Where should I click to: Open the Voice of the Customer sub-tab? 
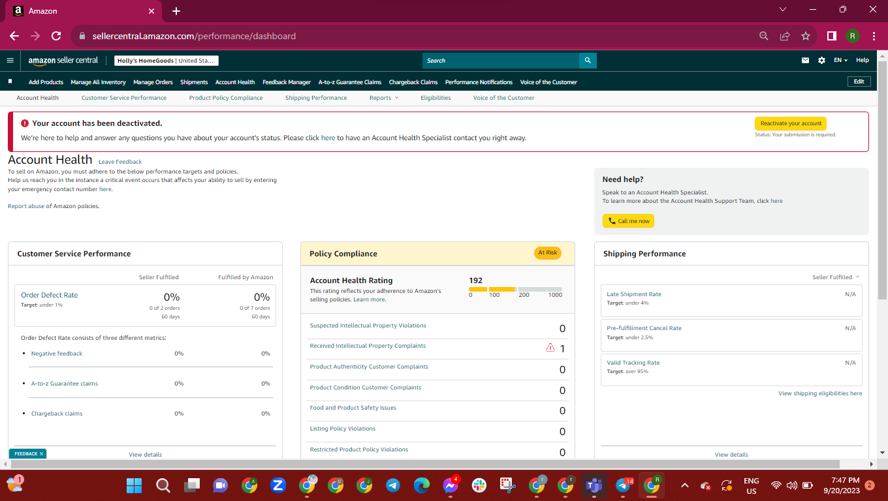(x=504, y=98)
